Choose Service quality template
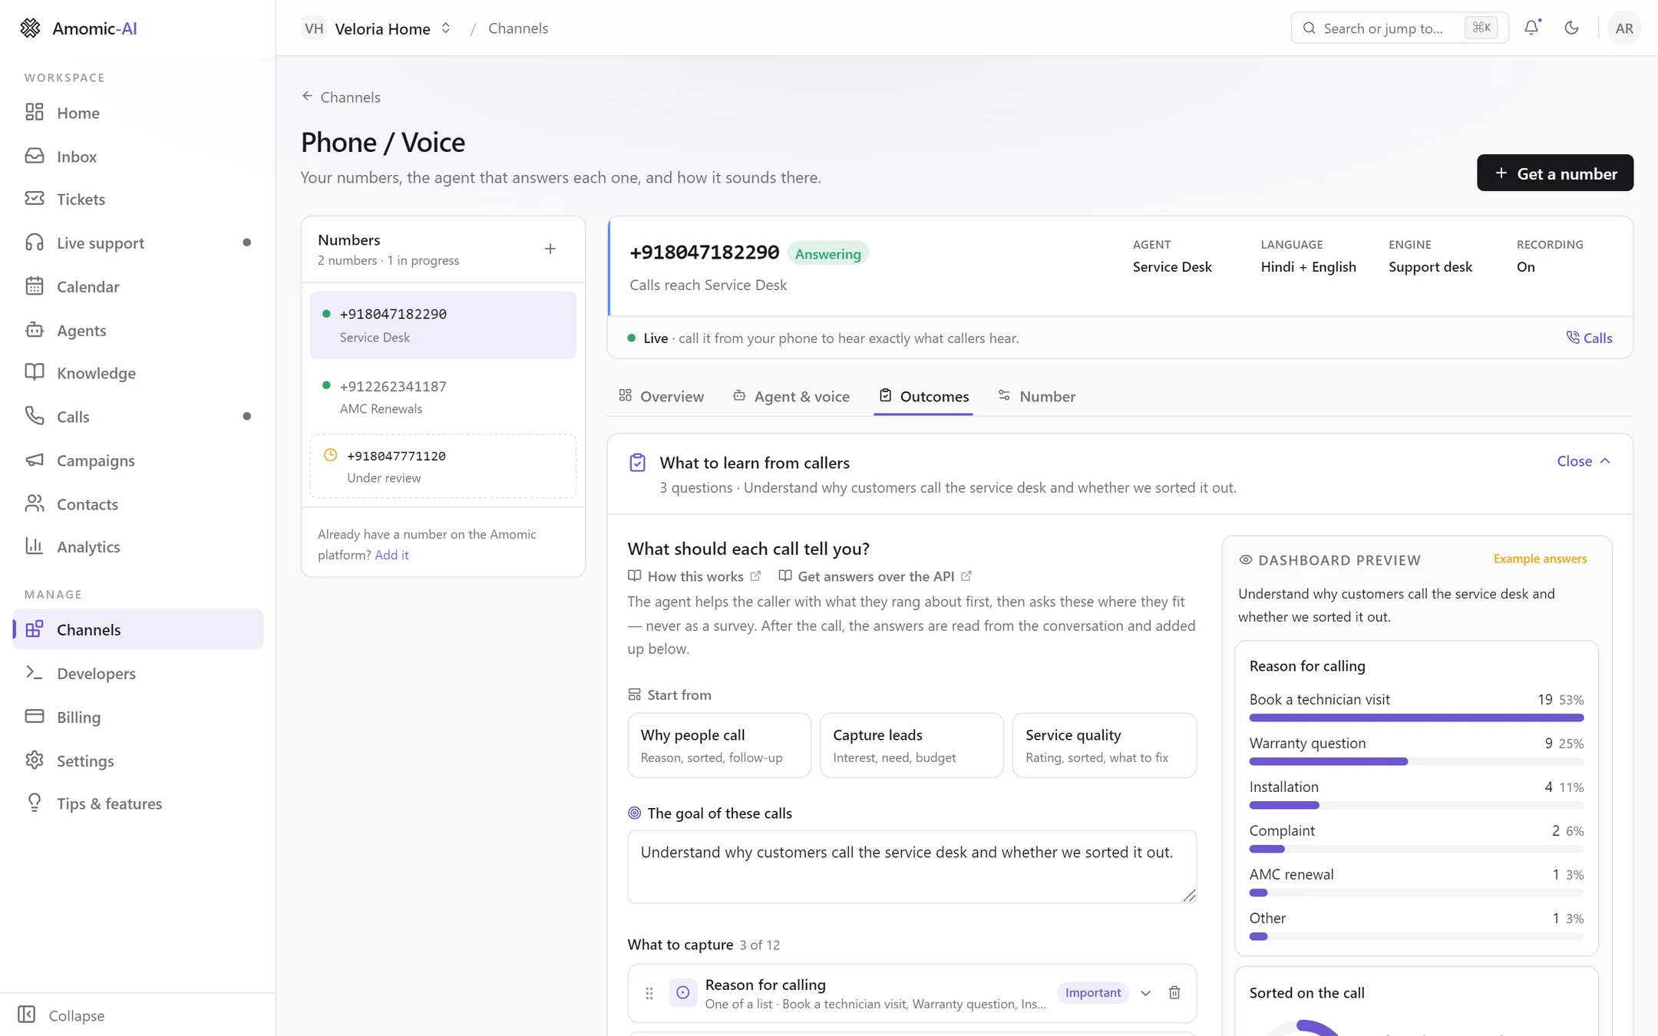This screenshot has height=1036, width=1658. (1104, 745)
